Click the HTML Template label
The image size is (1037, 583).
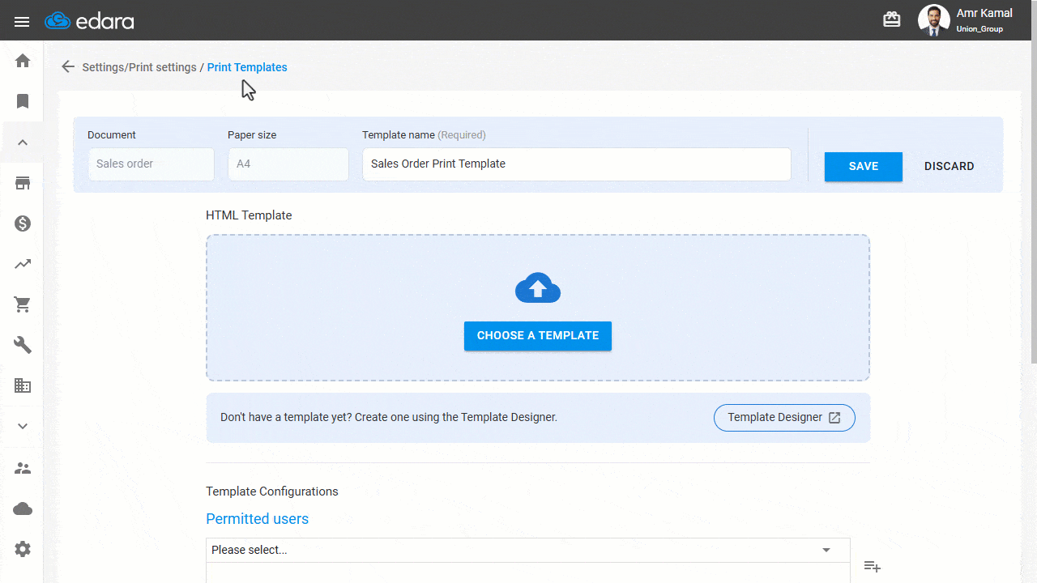click(249, 215)
